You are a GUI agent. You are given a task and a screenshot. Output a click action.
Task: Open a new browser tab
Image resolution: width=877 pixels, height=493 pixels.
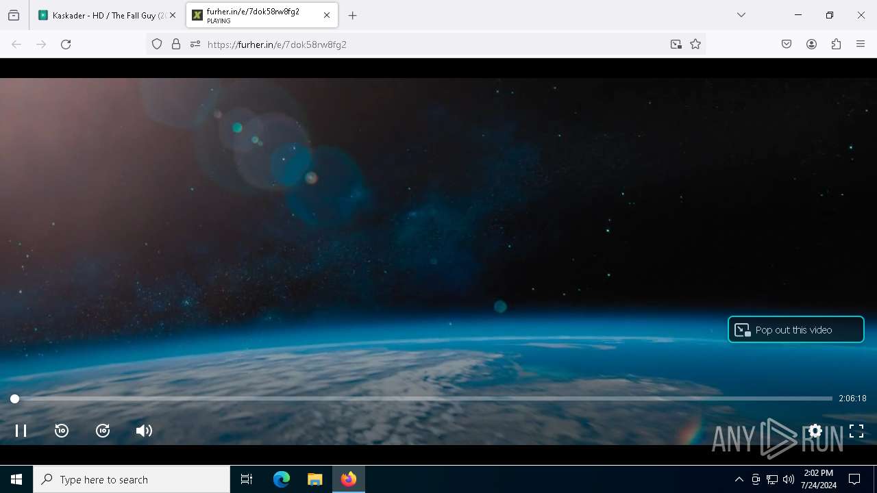point(353,15)
